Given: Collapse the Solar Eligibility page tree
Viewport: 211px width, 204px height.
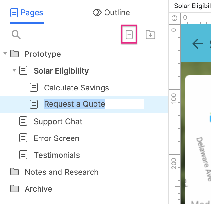Looking at the screenshot, I should pyautogui.click(x=14, y=70).
